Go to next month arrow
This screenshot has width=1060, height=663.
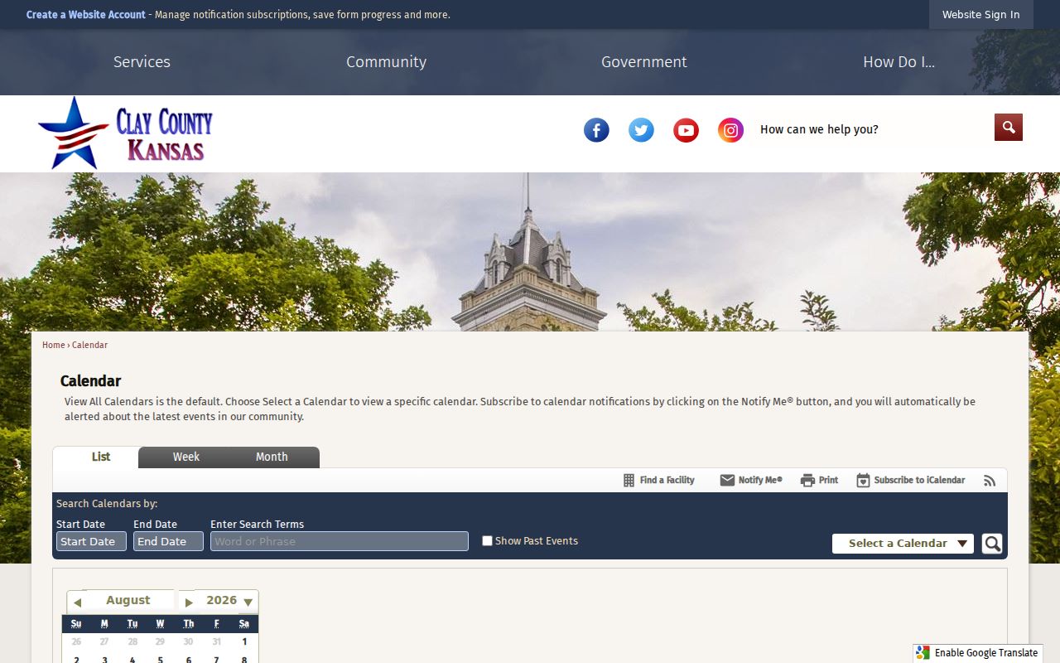[189, 603]
